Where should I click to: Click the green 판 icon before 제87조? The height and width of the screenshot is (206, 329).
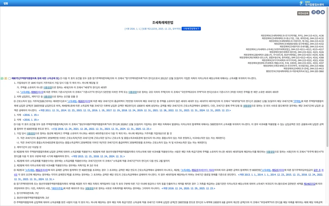coord(2,78)
